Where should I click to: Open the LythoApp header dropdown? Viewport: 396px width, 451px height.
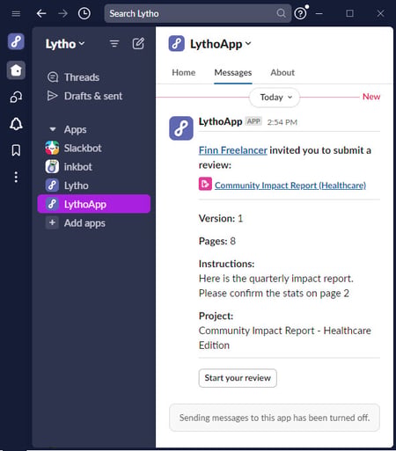point(221,44)
